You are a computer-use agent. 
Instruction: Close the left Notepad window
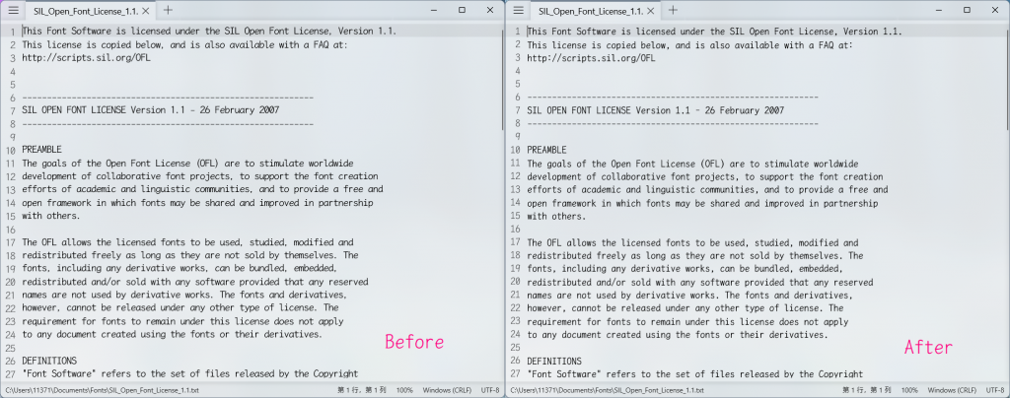[x=490, y=10]
